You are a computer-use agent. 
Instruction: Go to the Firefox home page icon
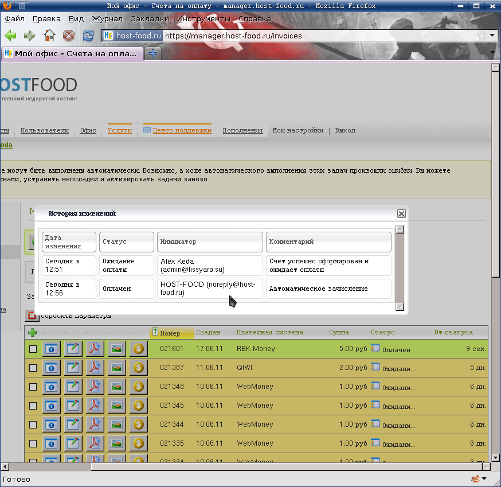click(50, 36)
